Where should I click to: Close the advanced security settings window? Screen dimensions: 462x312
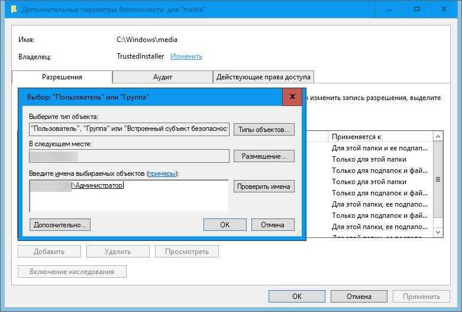coord(444,9)
